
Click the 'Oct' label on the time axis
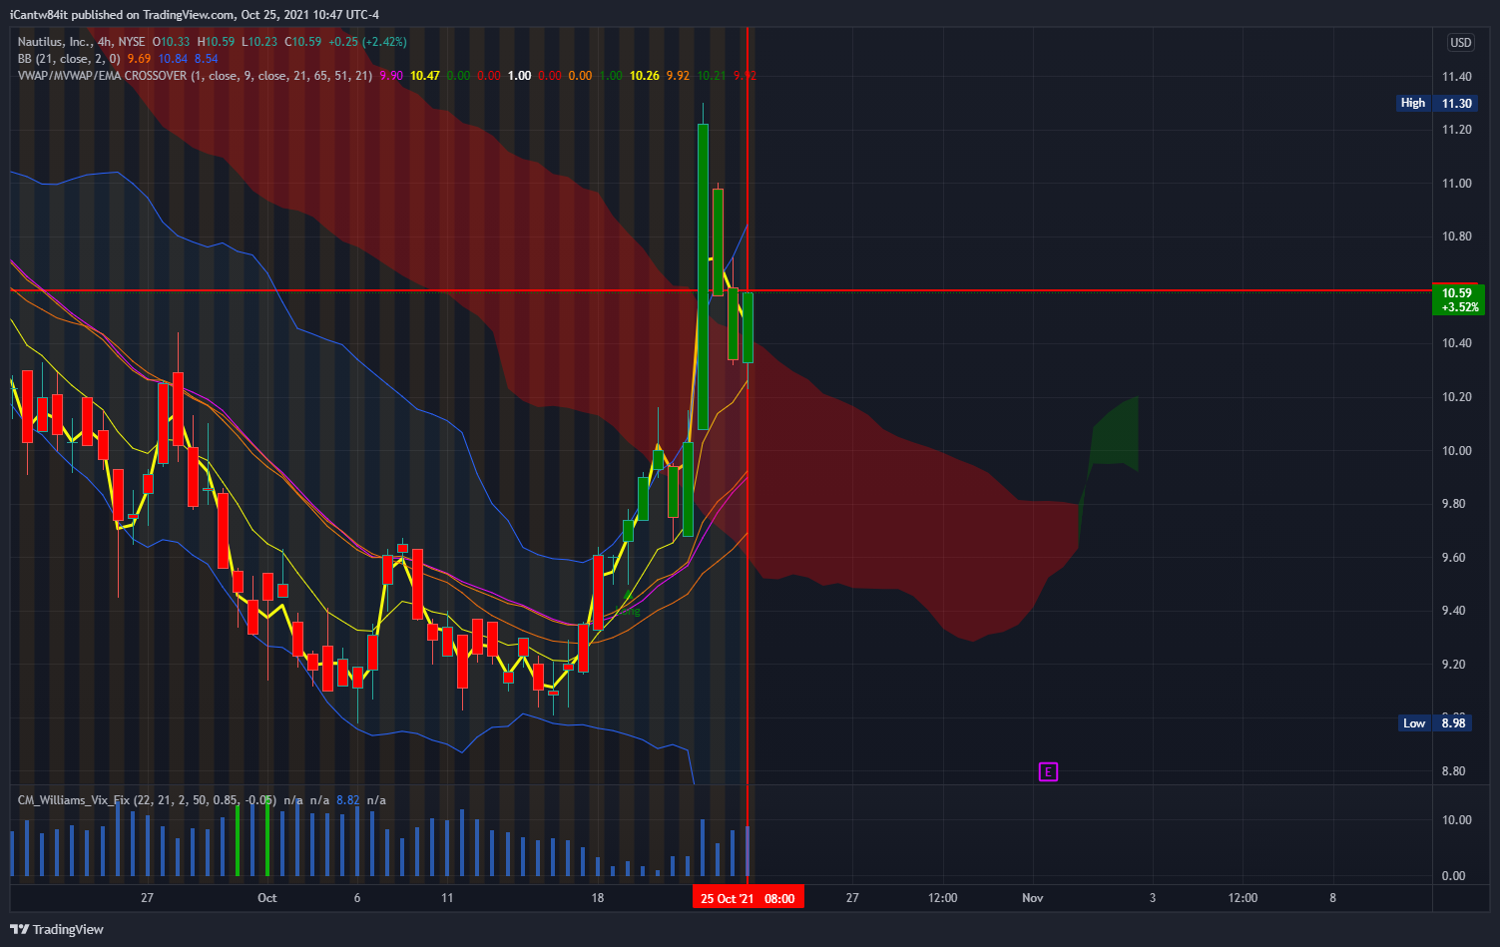point(267,898)
